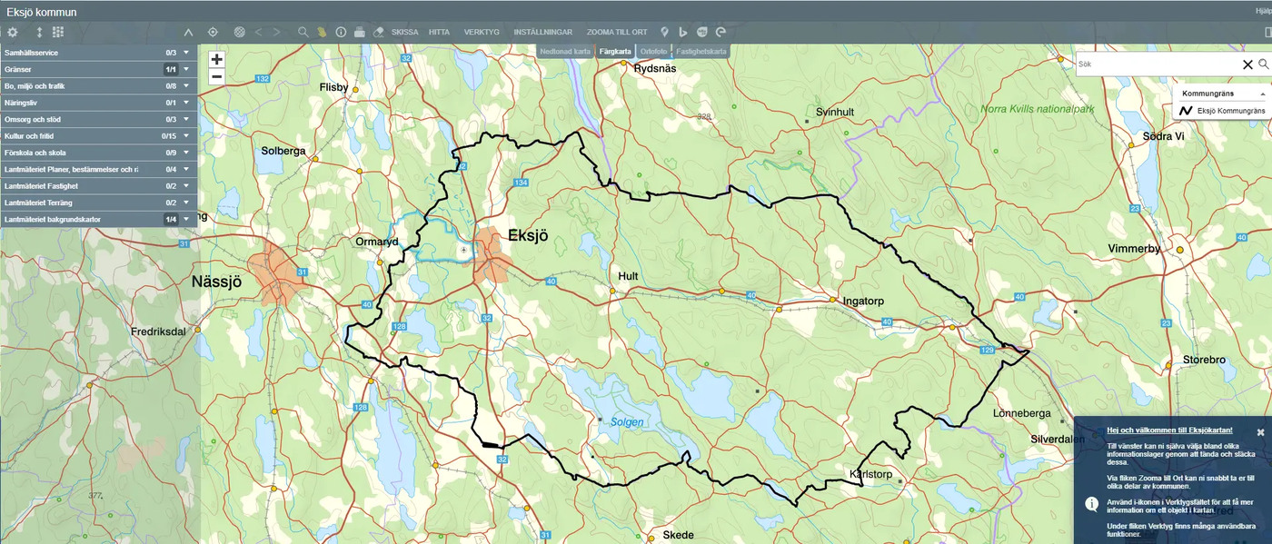Click the zoom in plus button
The width and height of the screenshot is (1272, 544).
point(216,58)
